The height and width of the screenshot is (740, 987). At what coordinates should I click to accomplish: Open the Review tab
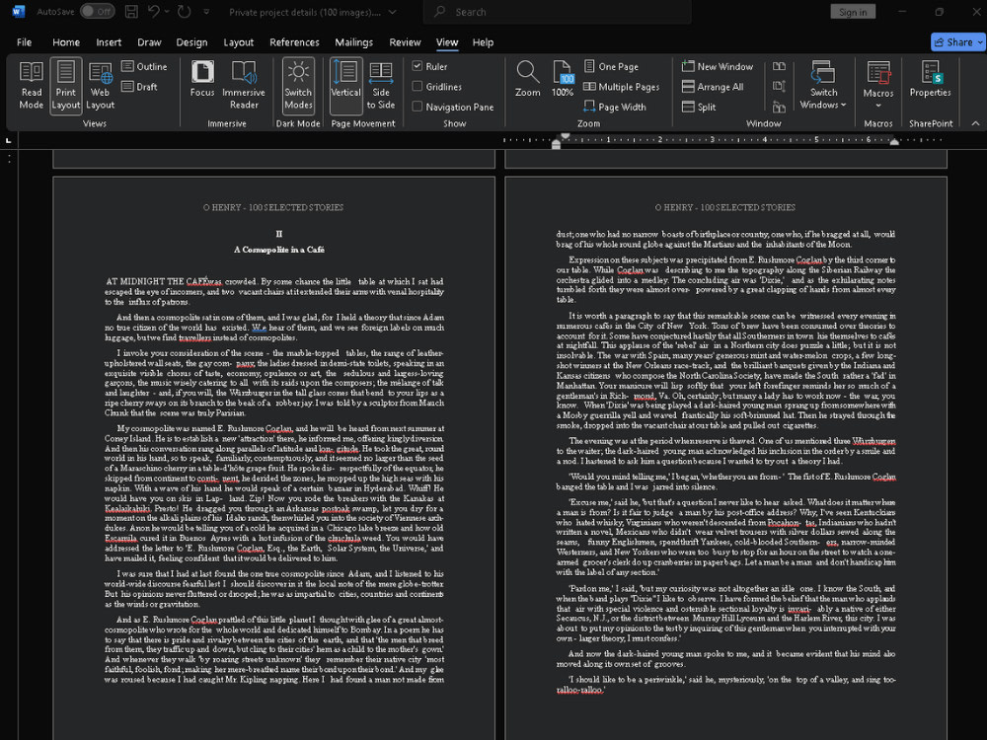click(x=405, y=42)
